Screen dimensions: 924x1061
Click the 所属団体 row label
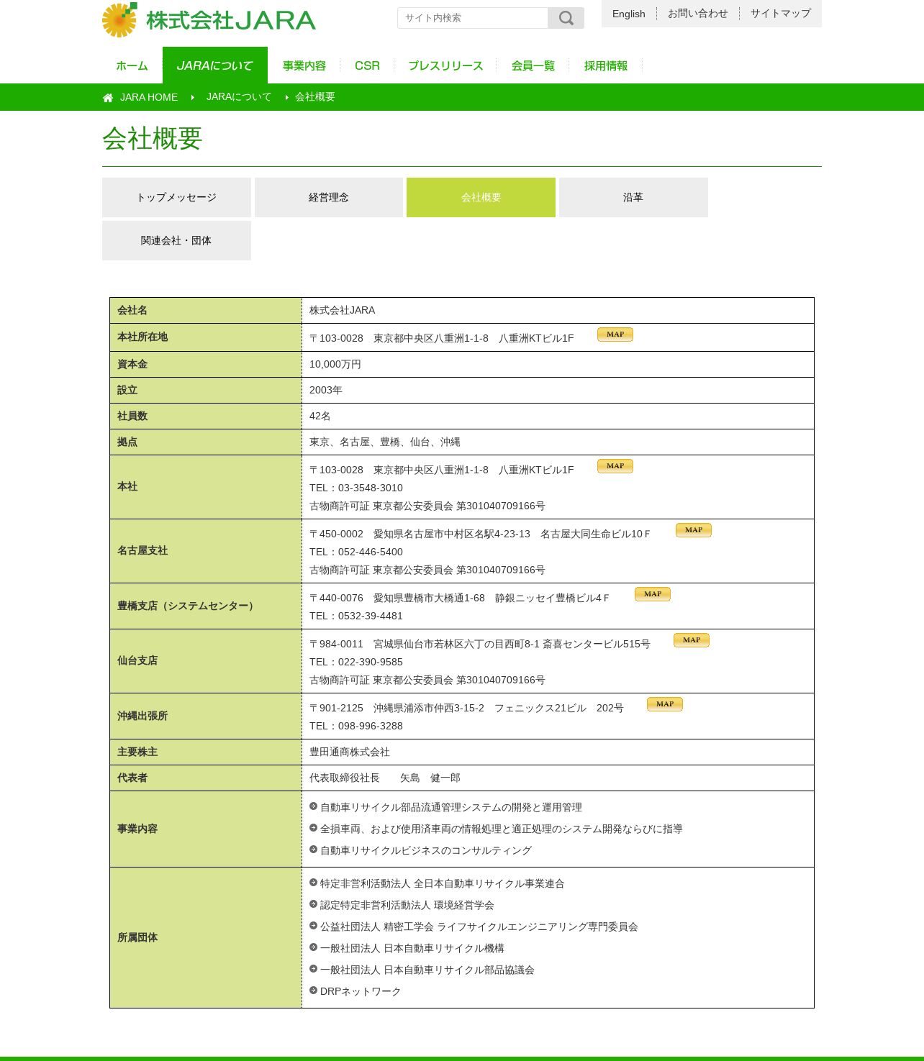pyautogui.click(x=137, y=937)
